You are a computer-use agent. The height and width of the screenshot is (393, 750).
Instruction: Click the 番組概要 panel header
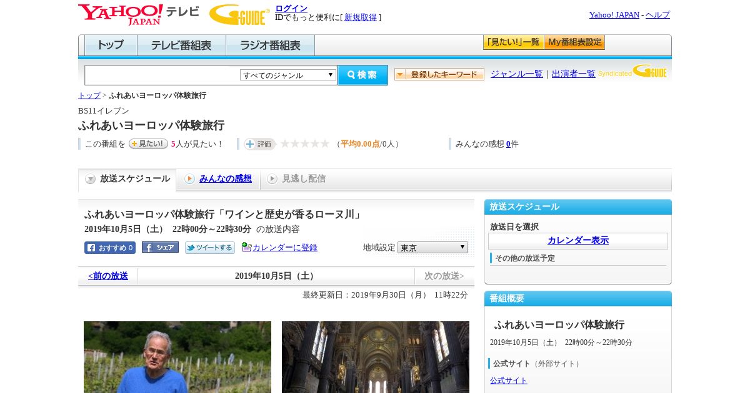(x=578, y=299)
